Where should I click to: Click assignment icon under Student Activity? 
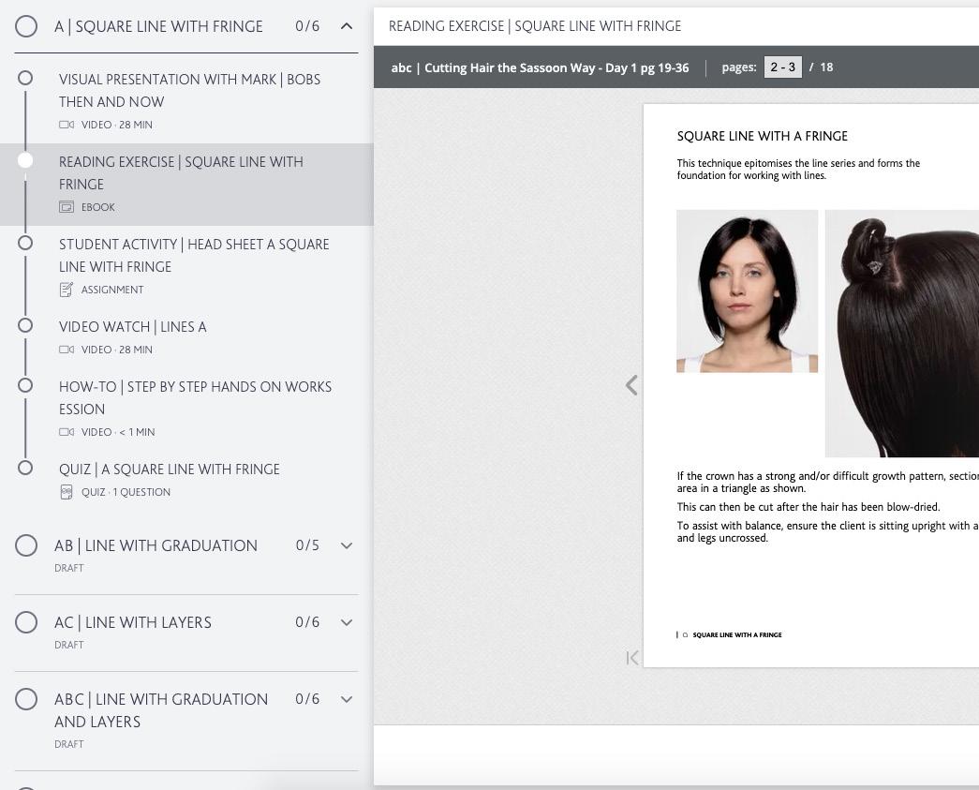coord(67,290)
